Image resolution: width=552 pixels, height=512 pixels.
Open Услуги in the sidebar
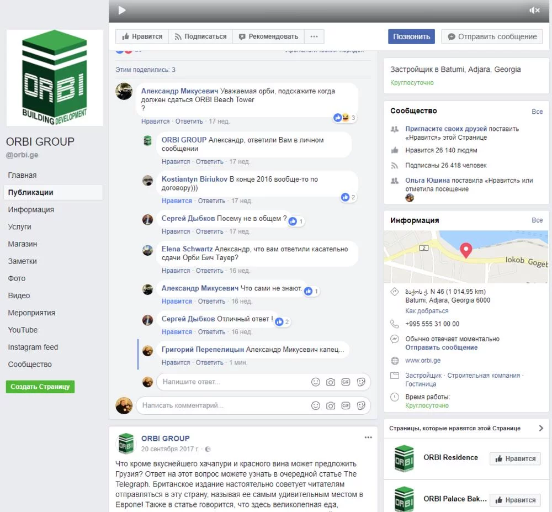tap(19, 227)
